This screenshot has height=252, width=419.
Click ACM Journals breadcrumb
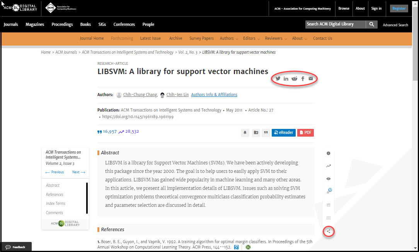66,52
